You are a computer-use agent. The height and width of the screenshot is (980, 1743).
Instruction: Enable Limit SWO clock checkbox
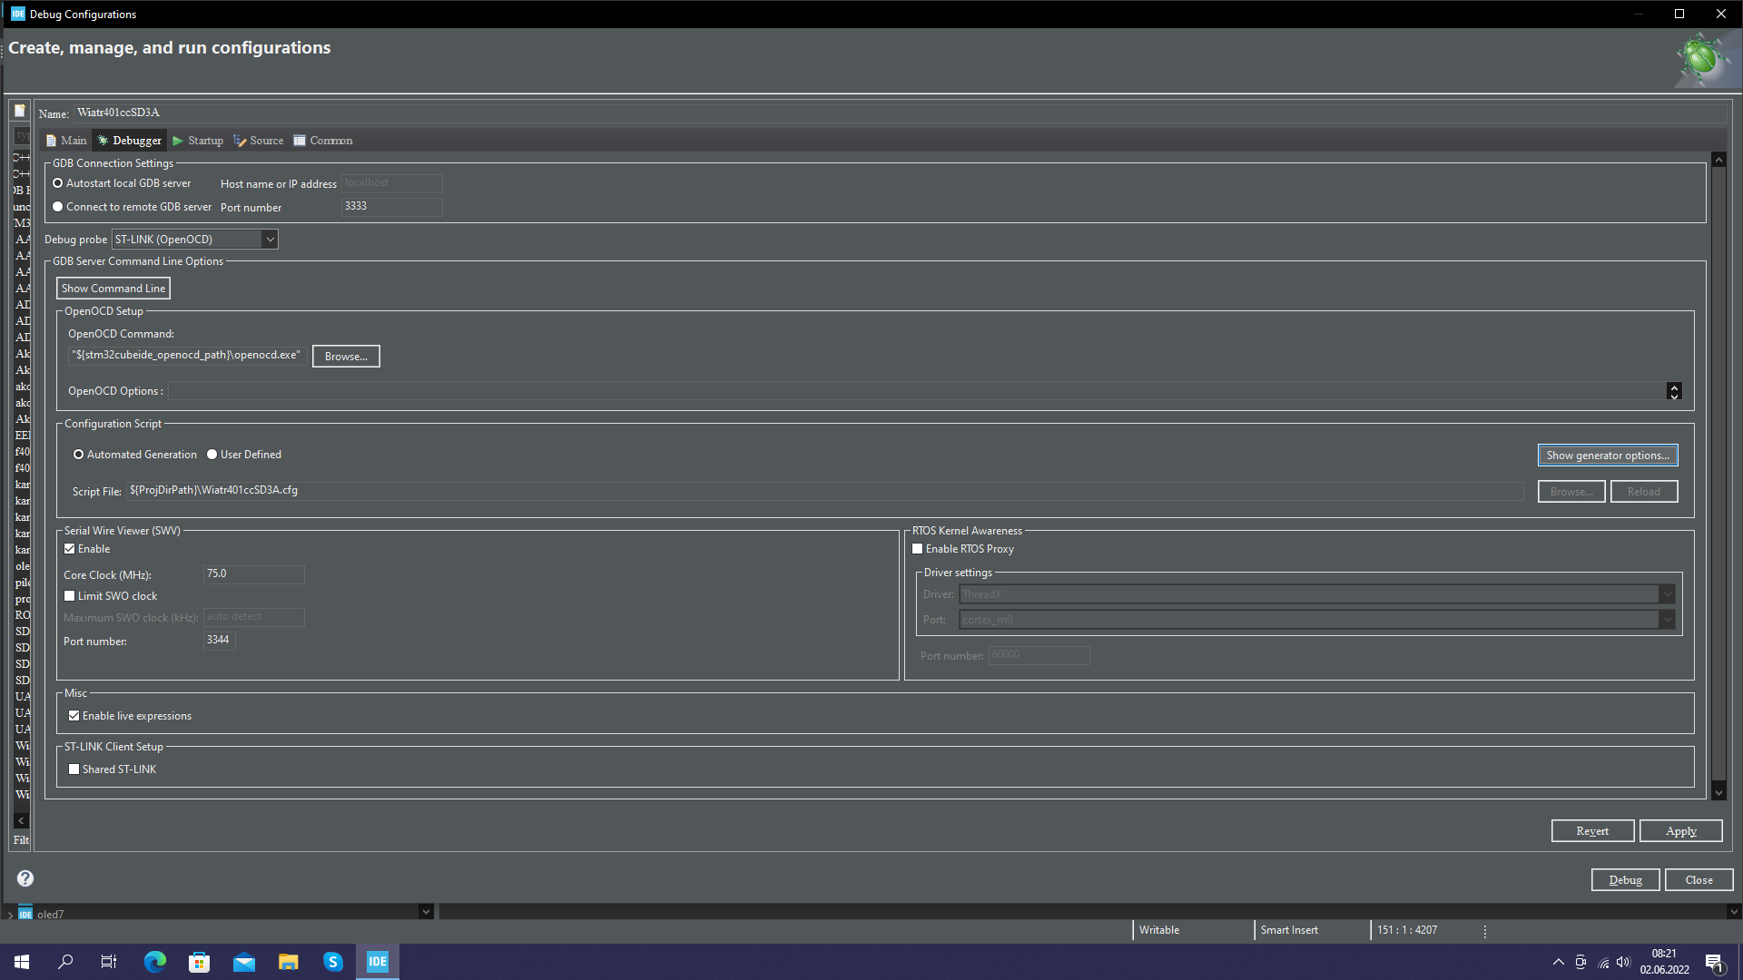pos(70,596)
